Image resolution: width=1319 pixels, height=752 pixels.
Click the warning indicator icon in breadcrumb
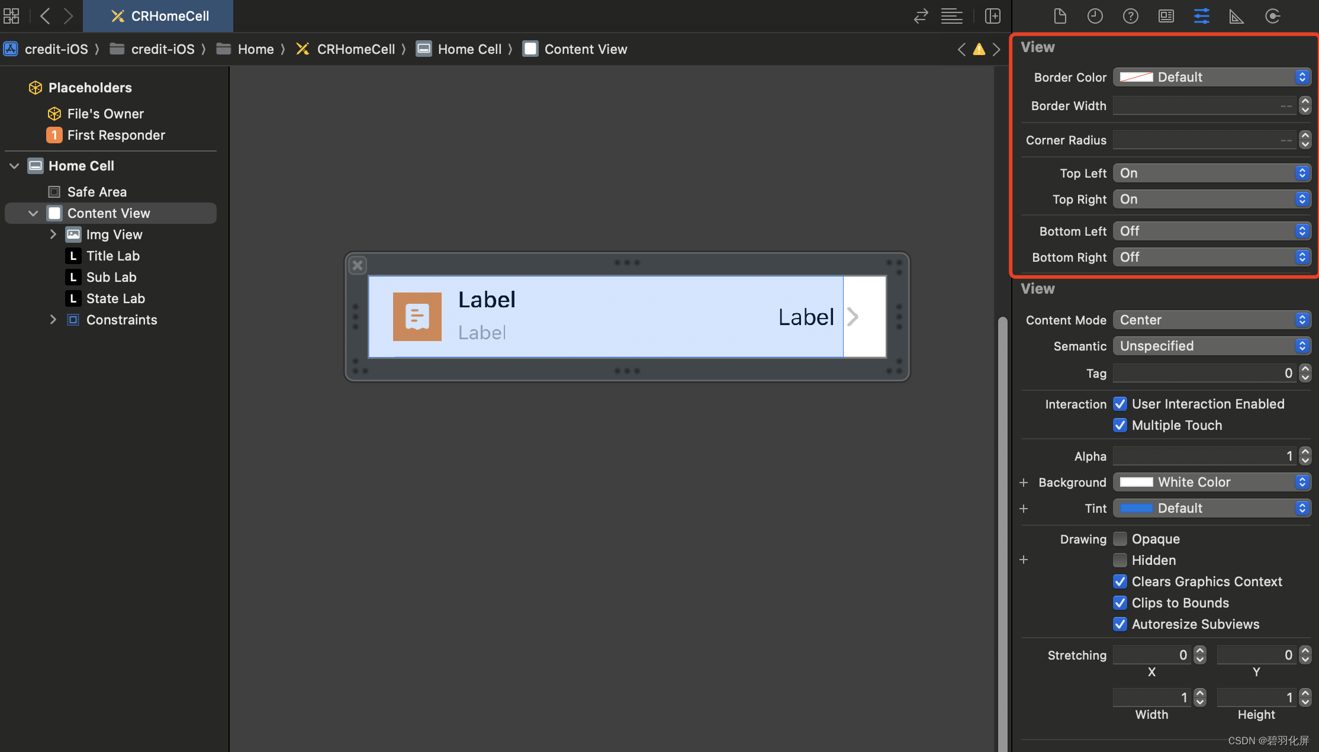click(x=980, y=48)
